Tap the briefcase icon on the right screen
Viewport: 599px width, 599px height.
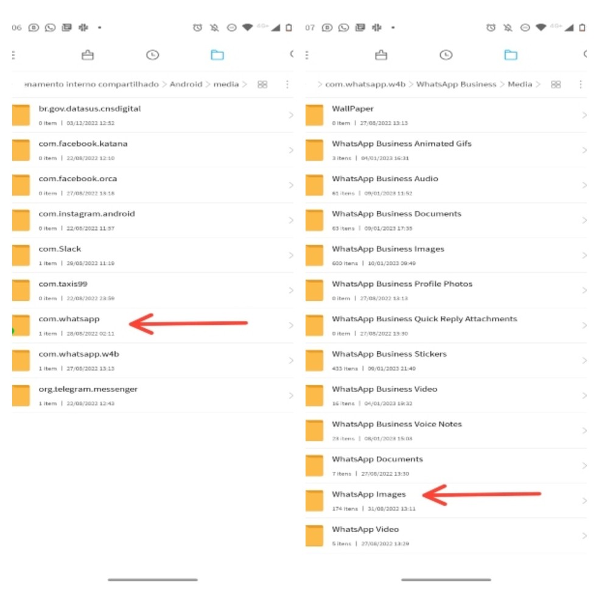click(x=381, y=55)
